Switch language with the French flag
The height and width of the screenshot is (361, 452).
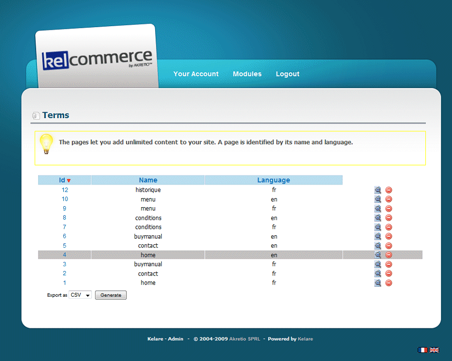pyautogui.click(x=423, y=350)
